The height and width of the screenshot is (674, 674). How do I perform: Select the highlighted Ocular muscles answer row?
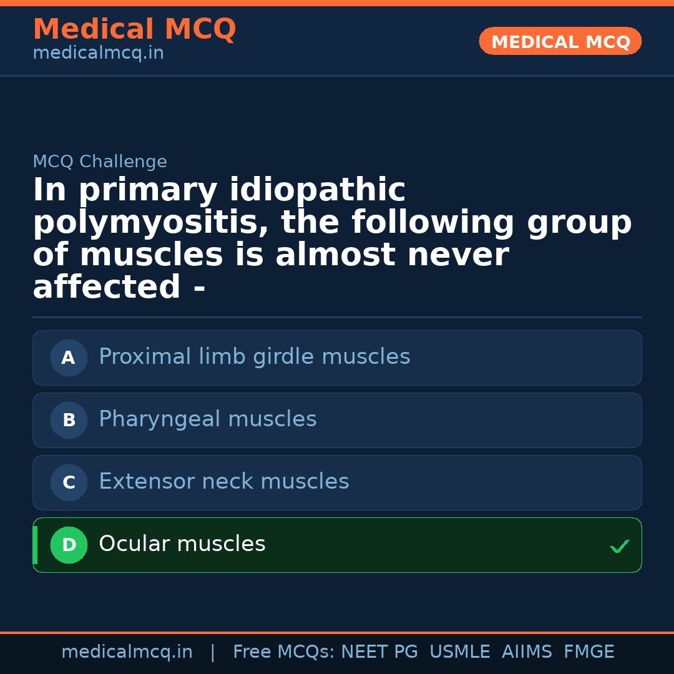[x=337, y=545]
